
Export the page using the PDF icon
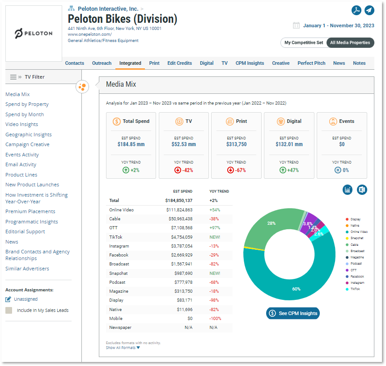(x=356, y=10)
